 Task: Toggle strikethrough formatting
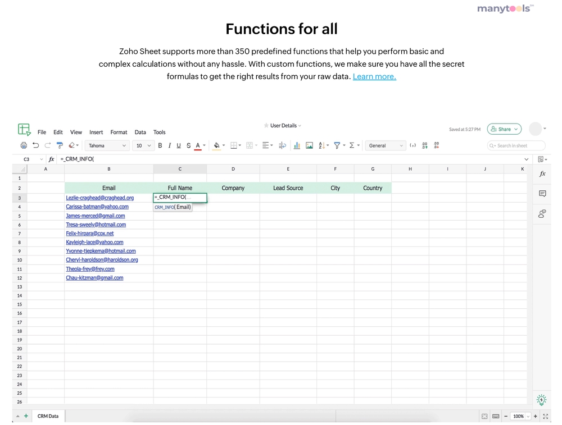(x=188, y=145)
